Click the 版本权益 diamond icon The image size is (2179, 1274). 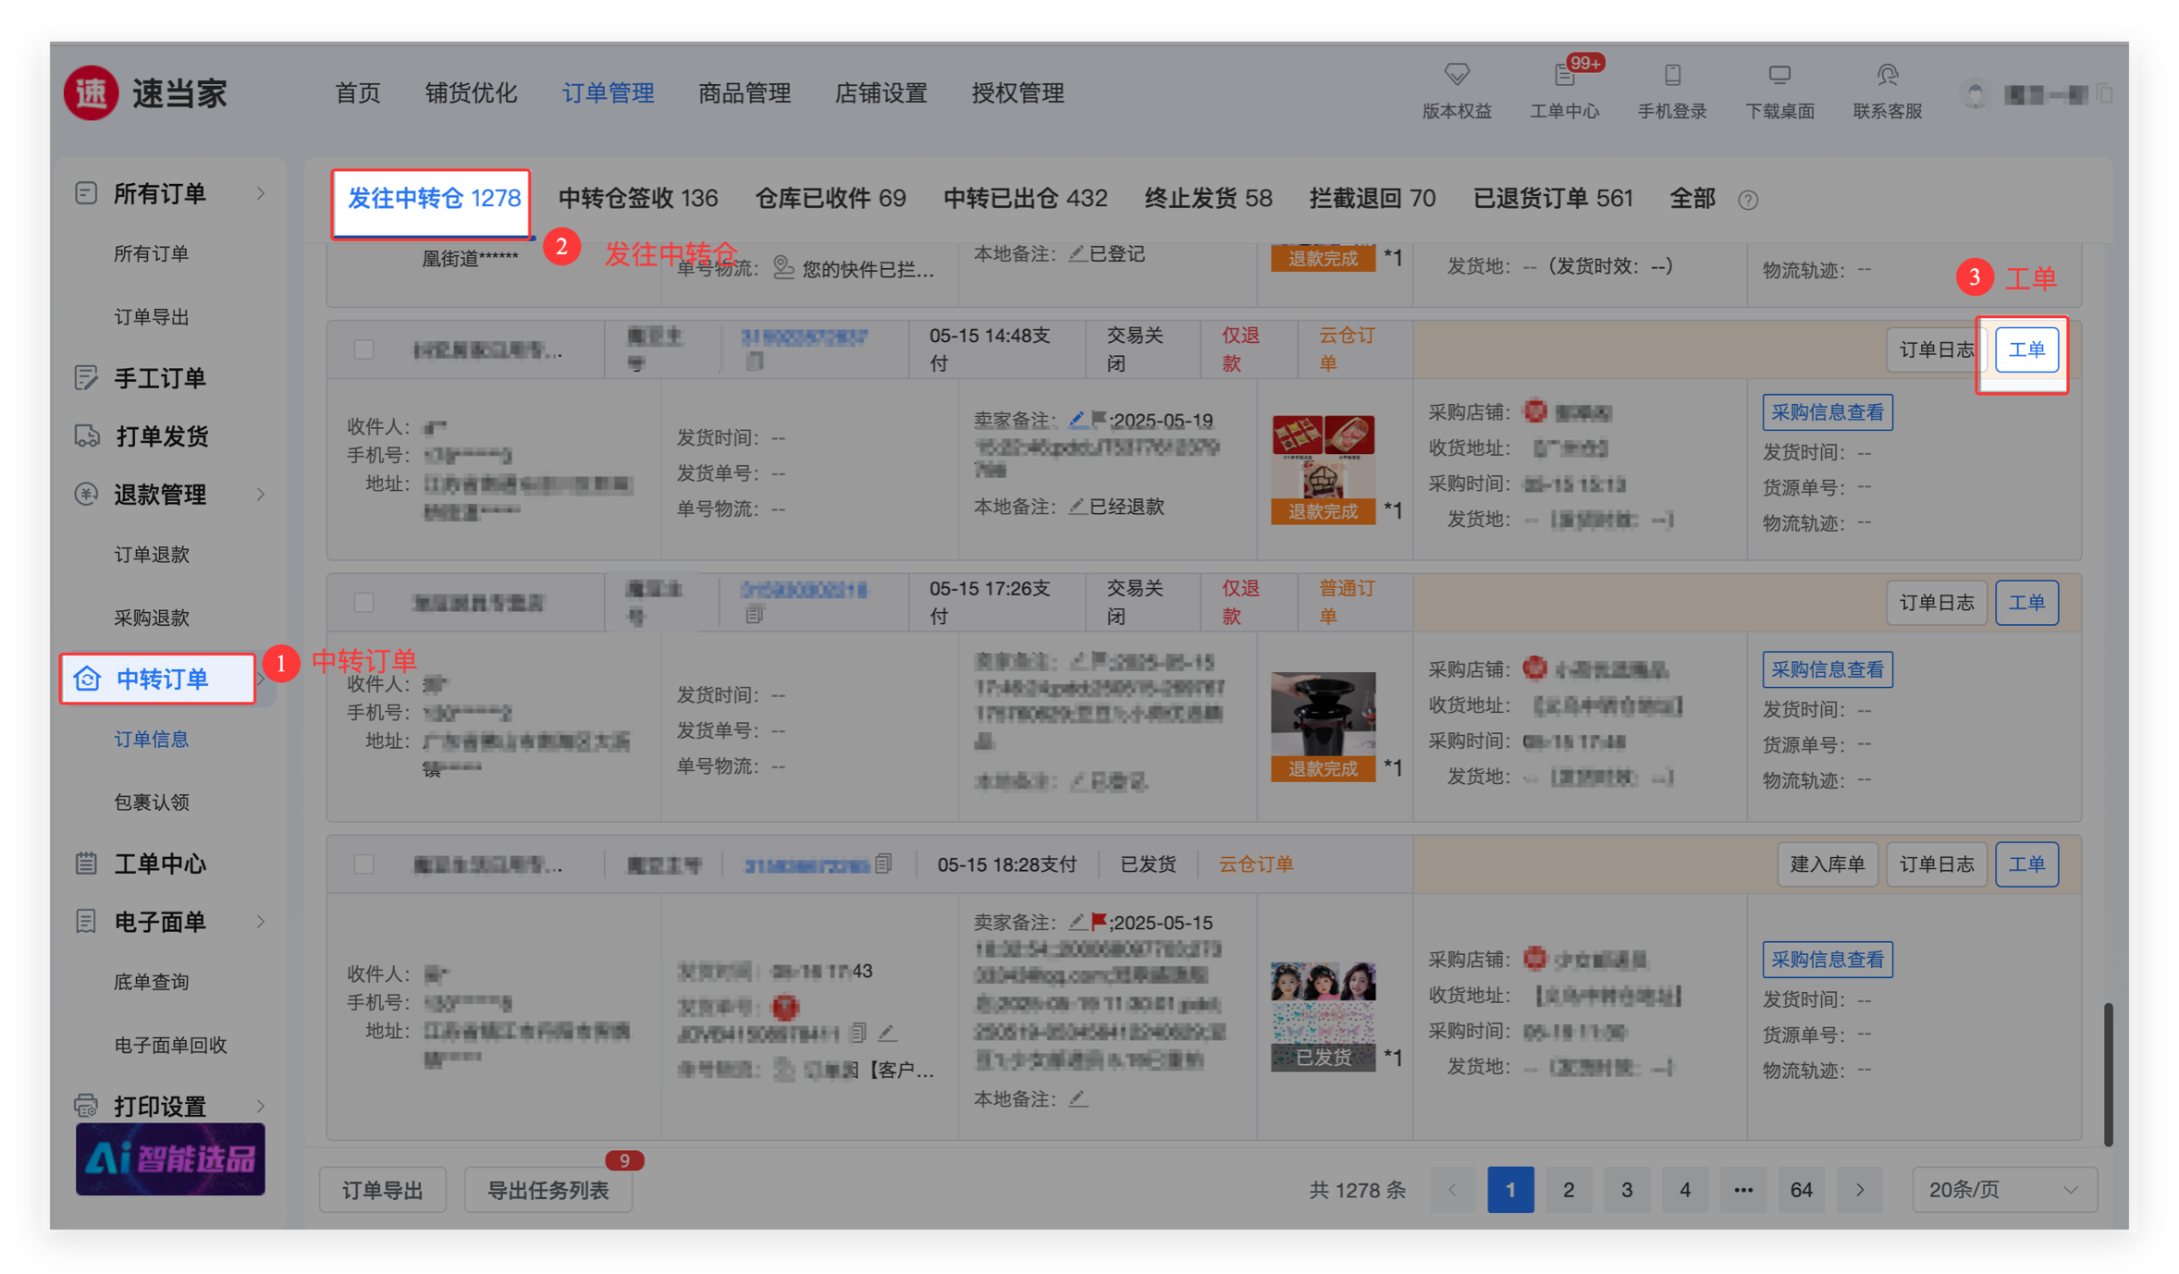tap(1457, 74)
